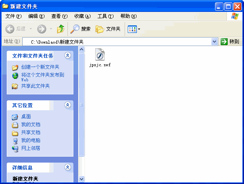Open the 工具(T) menu
244x184 pixels.
pos(106,16)
